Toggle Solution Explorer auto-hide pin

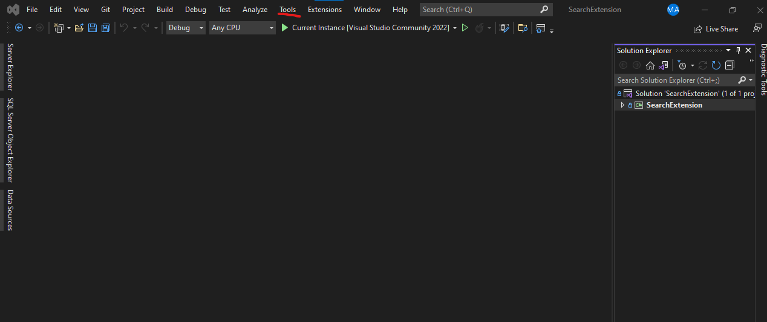click(x=738, y=50)
